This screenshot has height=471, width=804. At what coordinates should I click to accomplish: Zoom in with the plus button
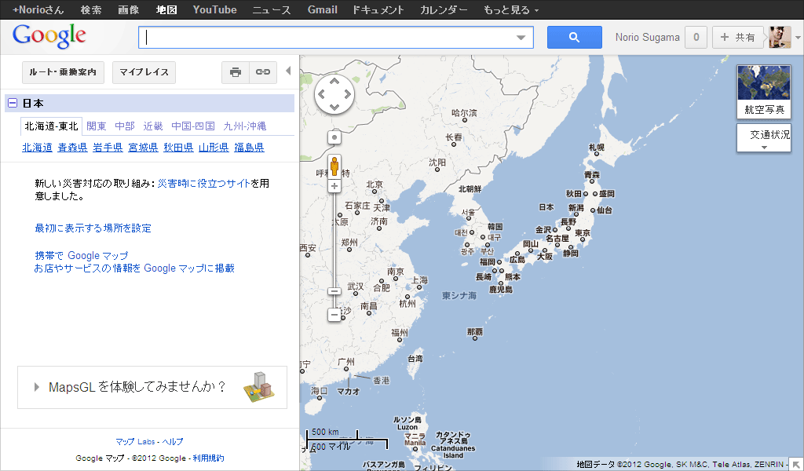[x=334, y=186]
